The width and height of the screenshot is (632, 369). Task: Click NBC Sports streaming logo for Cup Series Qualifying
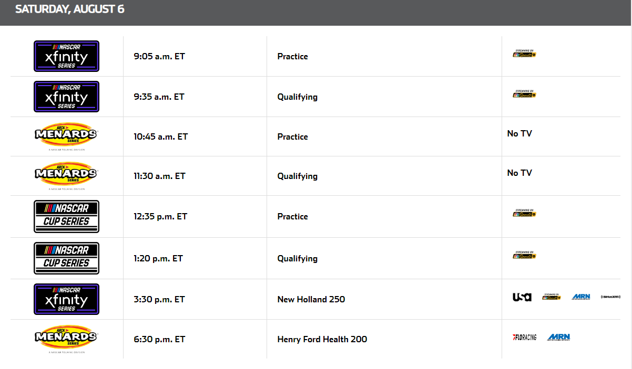[525, 255]
